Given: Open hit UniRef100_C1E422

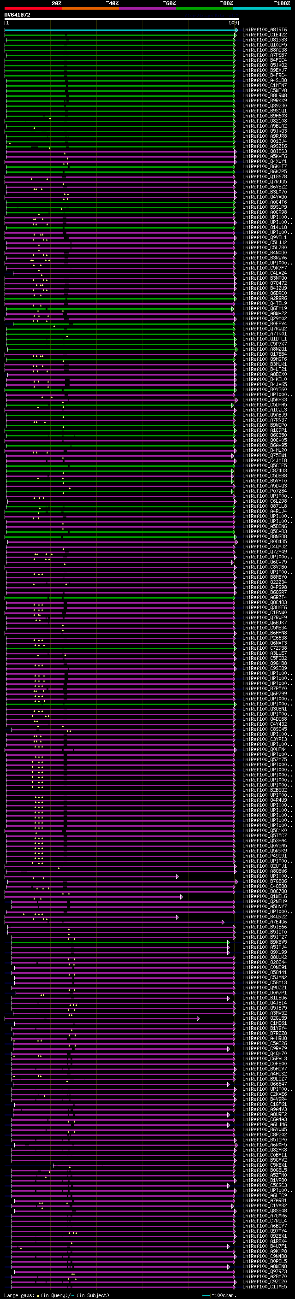Looking at the screenshot, I should click(x=265, y=35).
